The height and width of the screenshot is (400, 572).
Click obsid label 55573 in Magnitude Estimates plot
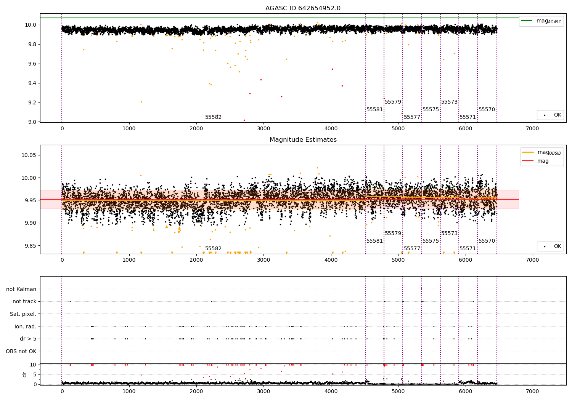coord(449,234)
